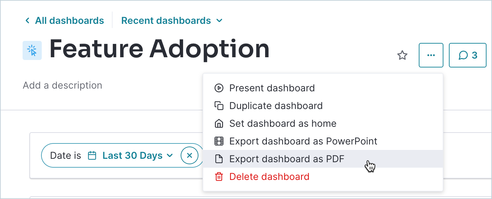
Task: Click the PDF file document icon
Action: point(219,159)
